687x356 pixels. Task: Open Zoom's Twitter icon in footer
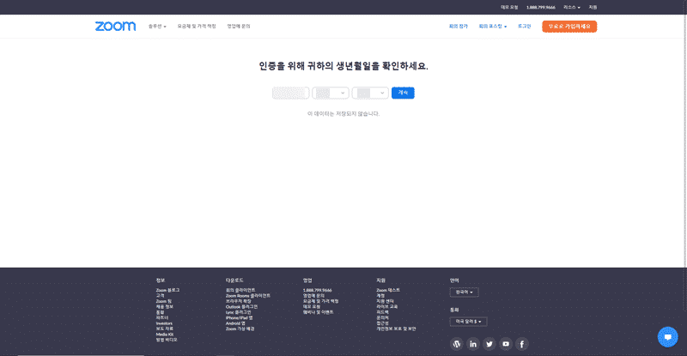489,344
